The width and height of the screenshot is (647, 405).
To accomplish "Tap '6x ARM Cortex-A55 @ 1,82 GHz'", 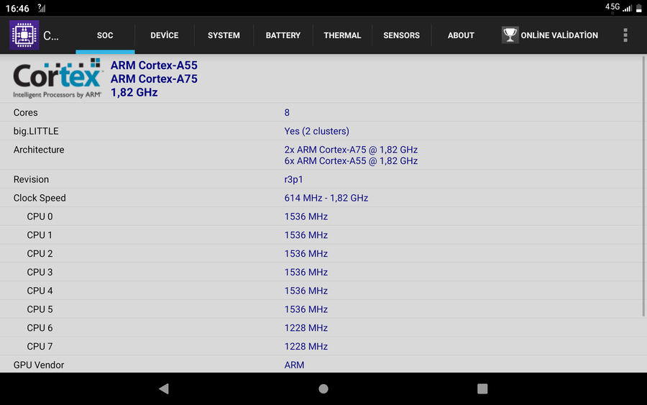I will pyautogui.click(x=351, y=160).
